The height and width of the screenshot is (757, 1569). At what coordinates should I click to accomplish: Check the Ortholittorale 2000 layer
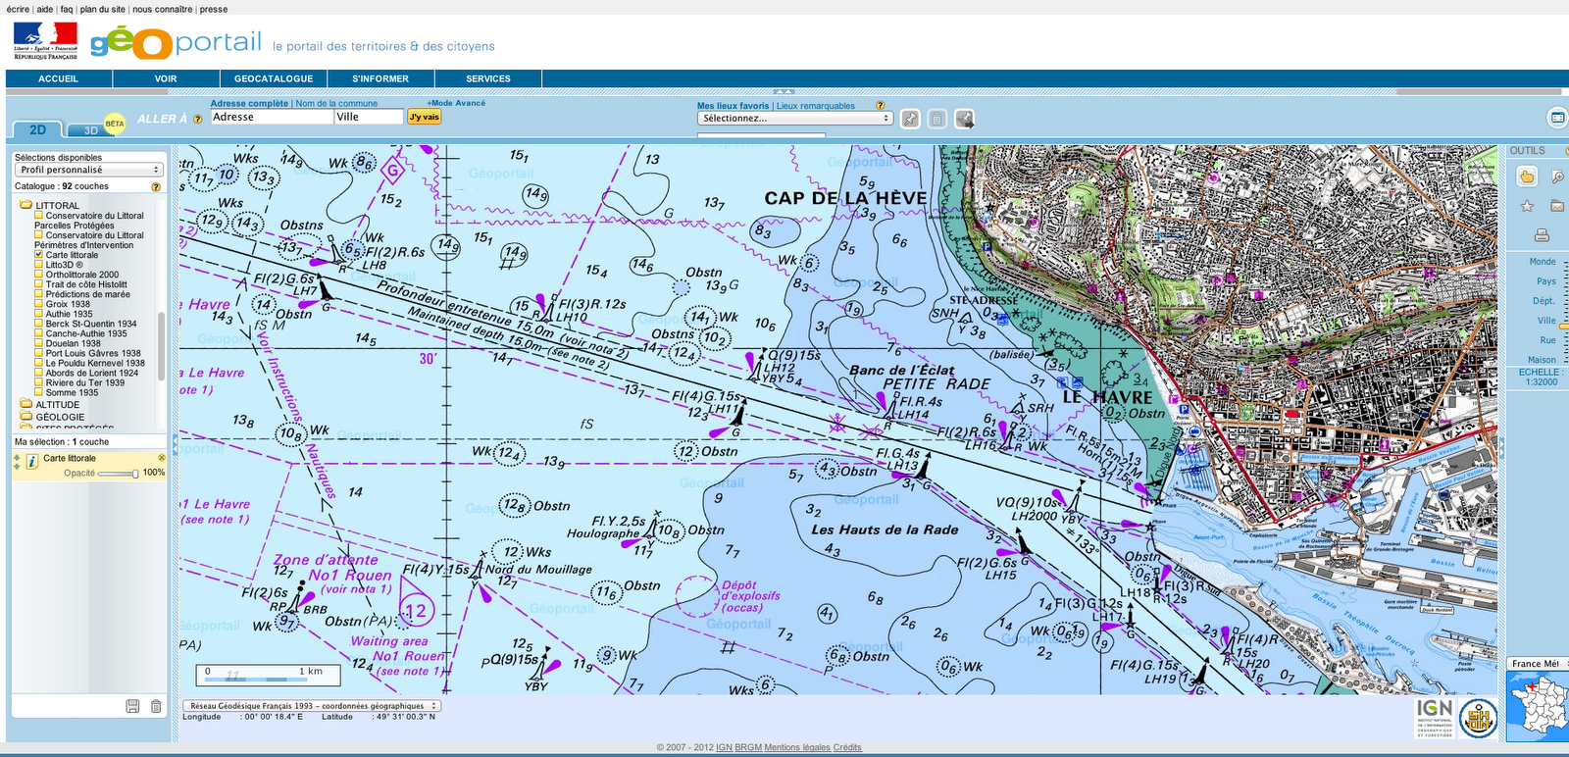tap(39, 275)
